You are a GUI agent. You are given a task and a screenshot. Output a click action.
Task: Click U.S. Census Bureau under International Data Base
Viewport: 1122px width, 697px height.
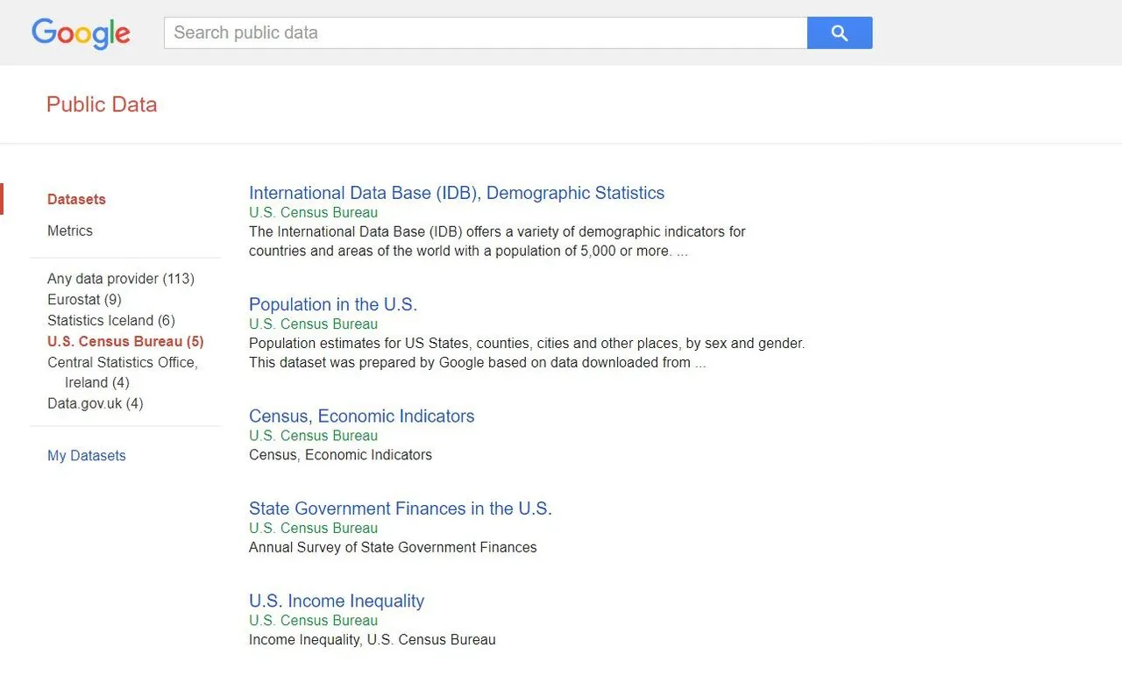click(x=313, y=212)
